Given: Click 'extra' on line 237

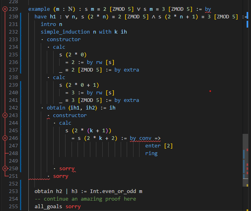Looking at the screenshot, I should pos(131,70).
